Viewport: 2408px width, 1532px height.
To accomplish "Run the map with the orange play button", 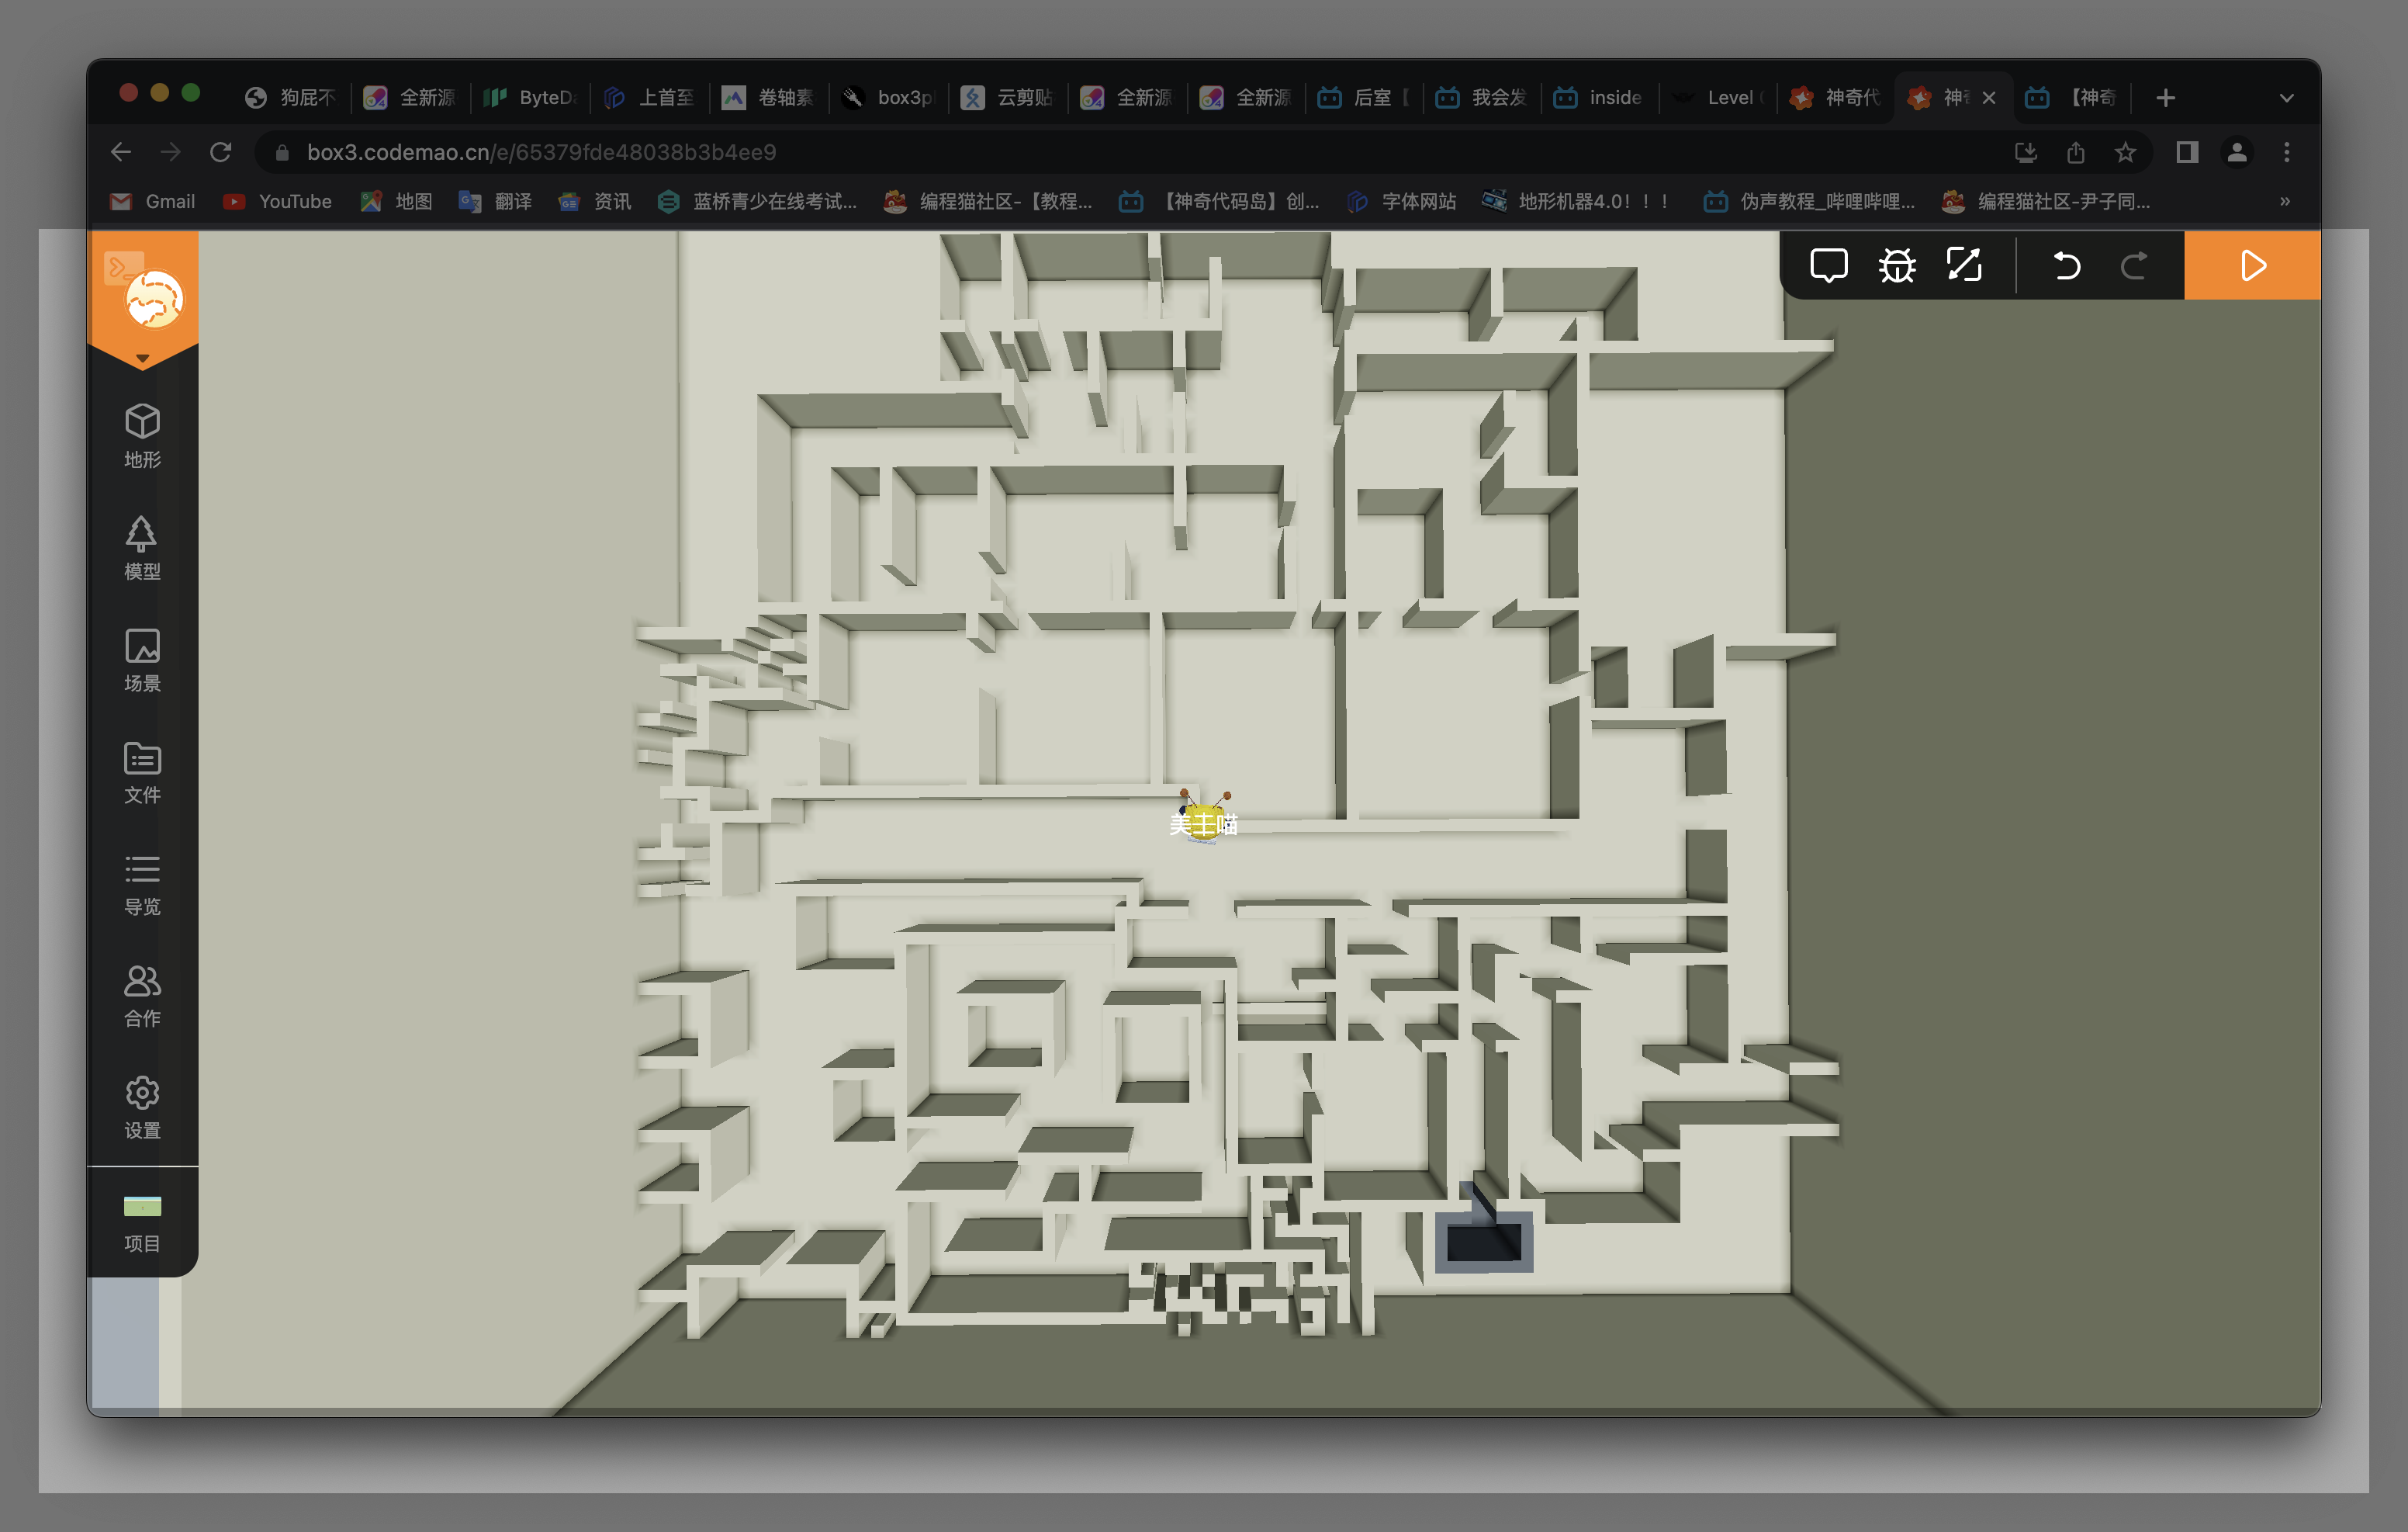I will 2252,265.
